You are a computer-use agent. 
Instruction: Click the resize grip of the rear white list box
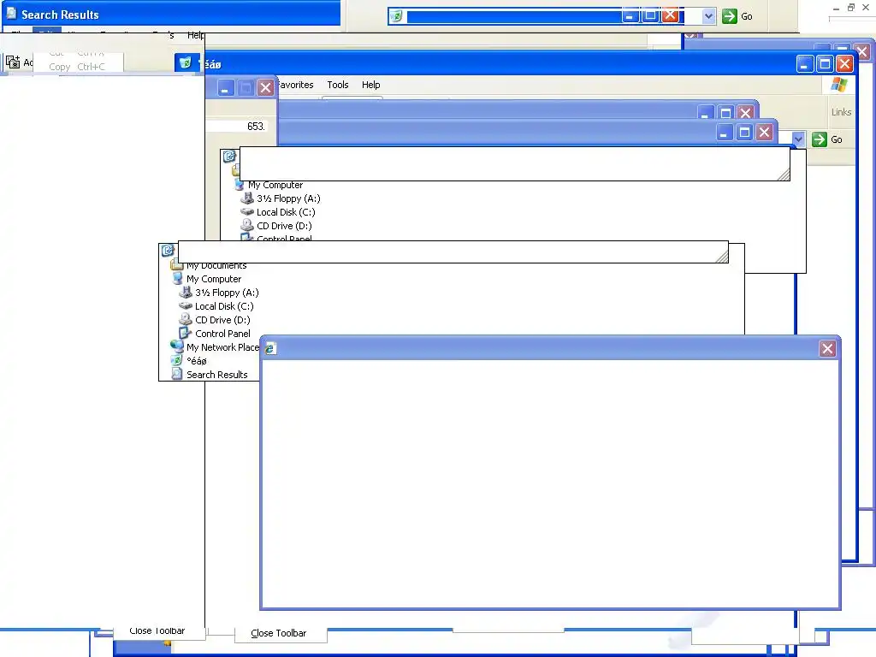(x=784, y=175)
